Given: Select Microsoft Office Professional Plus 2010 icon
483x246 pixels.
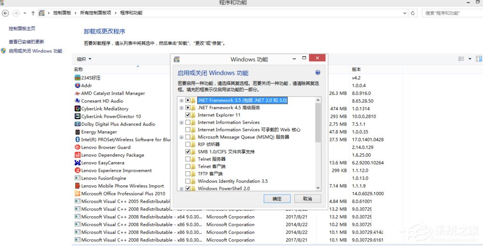Looking at the screenshot, I should (x=77, y=193).
